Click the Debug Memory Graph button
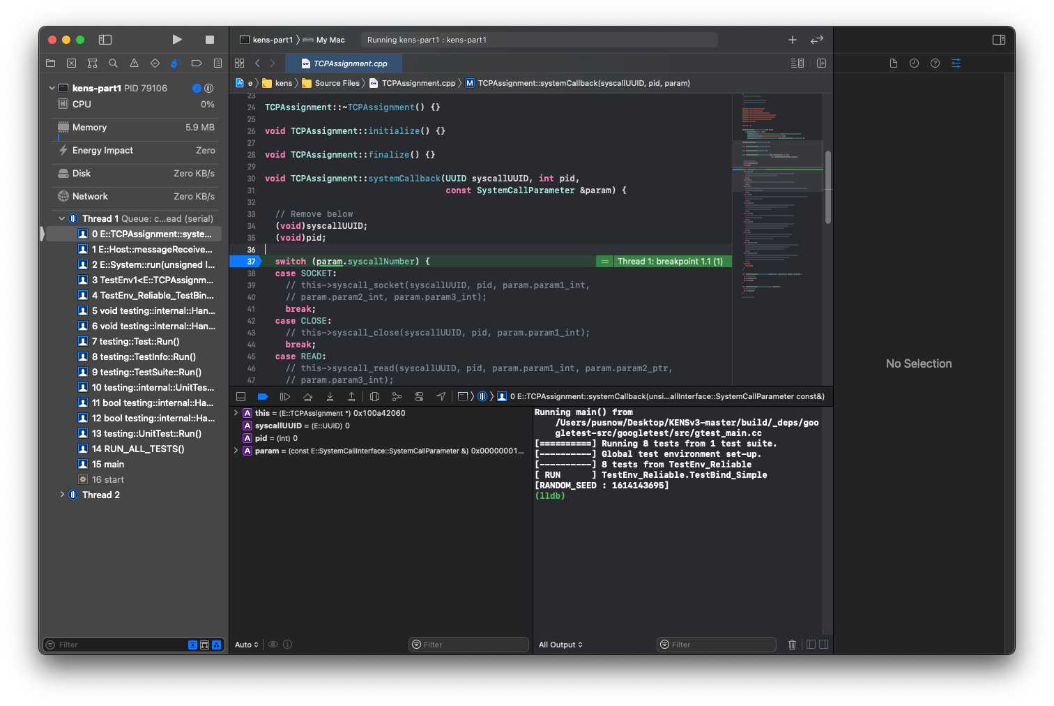1054x706 pixels. click(397, 396)
